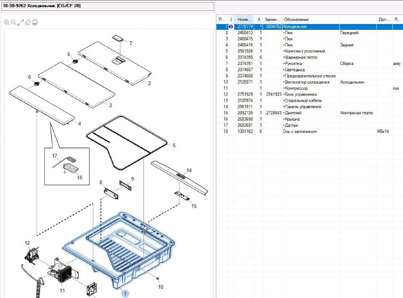Click callout 14 on the diagram
This screenshot has height=298, width=403.
[x=188, y=170]
